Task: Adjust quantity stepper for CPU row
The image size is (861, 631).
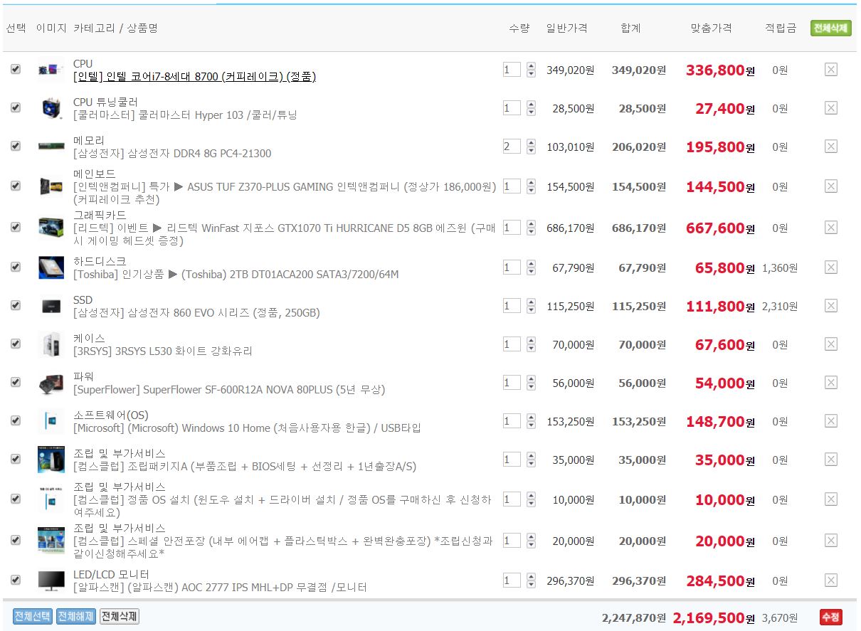Action: tap(531, 70)
